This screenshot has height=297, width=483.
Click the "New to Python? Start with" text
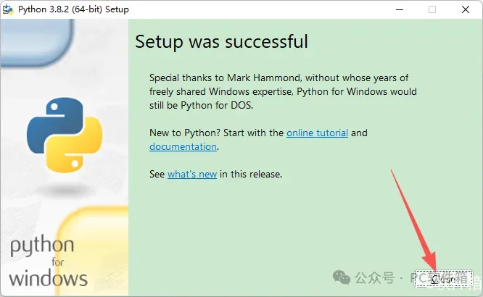click(216, 133)
